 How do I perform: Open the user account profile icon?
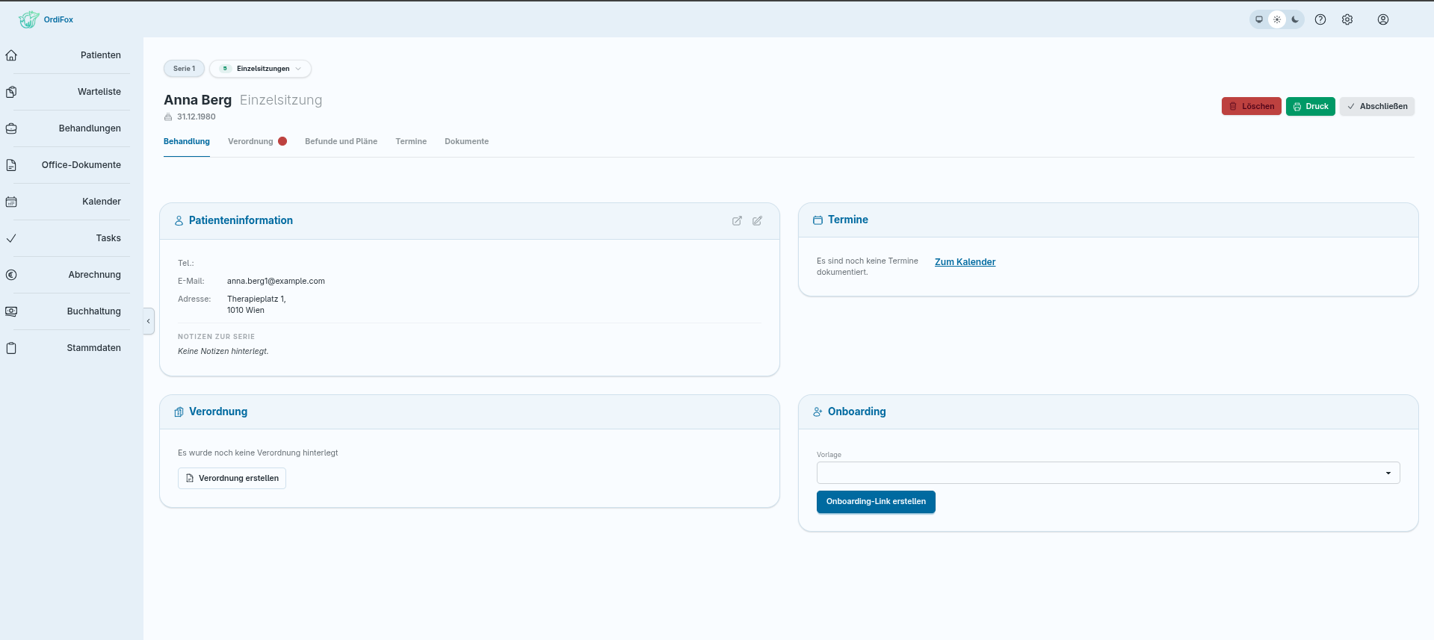coord(1383,20)
